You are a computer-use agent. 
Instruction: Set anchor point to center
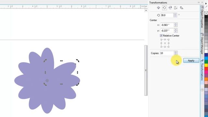point(165,43)
